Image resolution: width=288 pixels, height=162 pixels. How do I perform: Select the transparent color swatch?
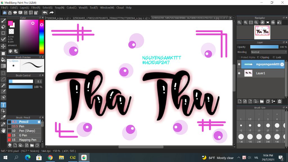pyautogui.click(x=11, y=31)
